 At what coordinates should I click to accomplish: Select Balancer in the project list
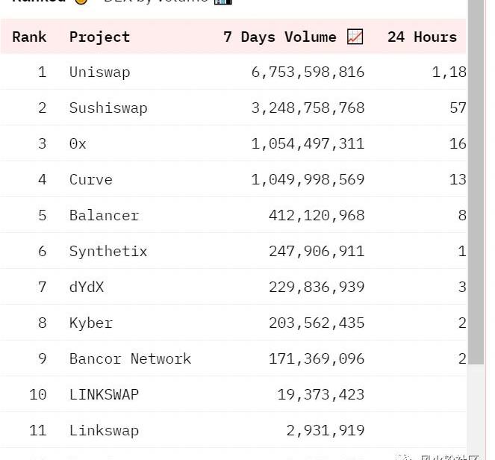click(104, 215)
